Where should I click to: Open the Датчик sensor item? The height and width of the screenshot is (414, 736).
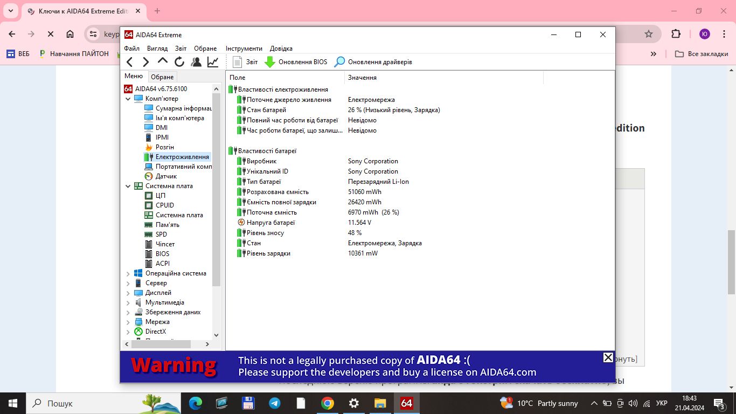tap(161, 176)
